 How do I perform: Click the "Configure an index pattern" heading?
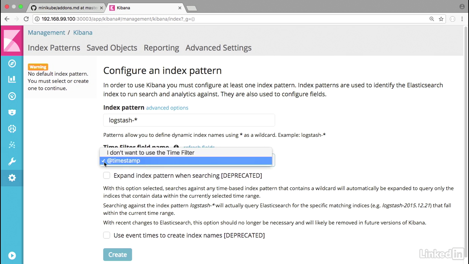(162, 70)
